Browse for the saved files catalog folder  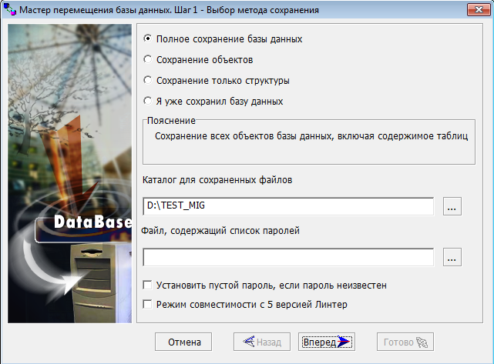pyautogui.click(x=452, y=206)
